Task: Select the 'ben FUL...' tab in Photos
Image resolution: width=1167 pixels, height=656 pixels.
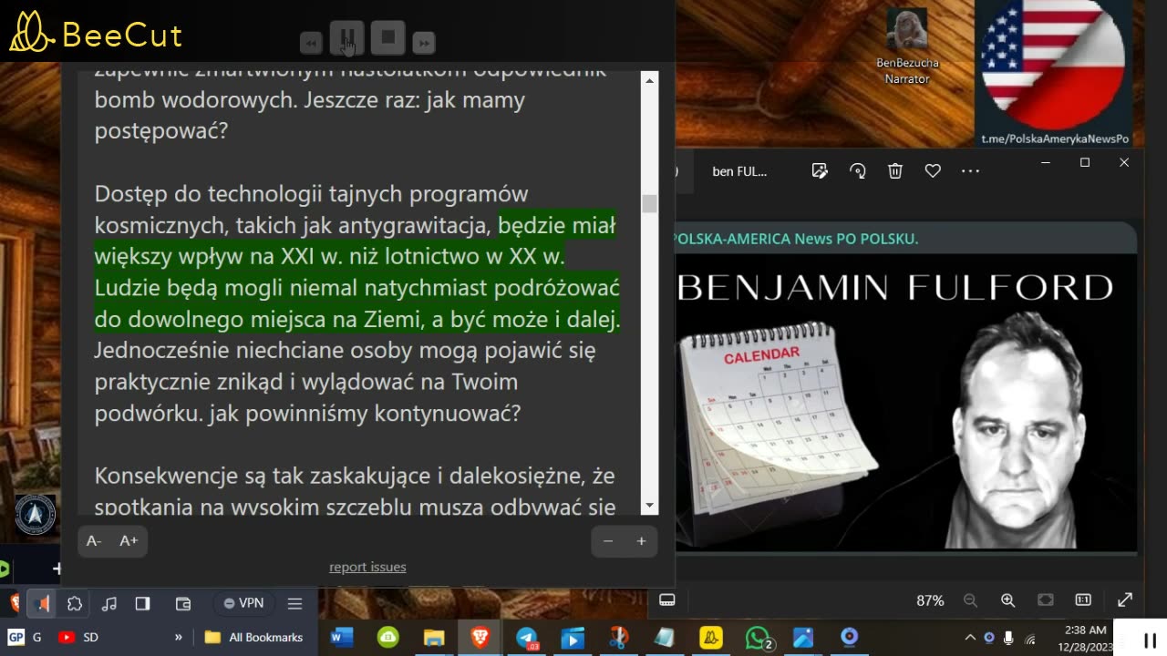Action: click(x=739, y=171)
